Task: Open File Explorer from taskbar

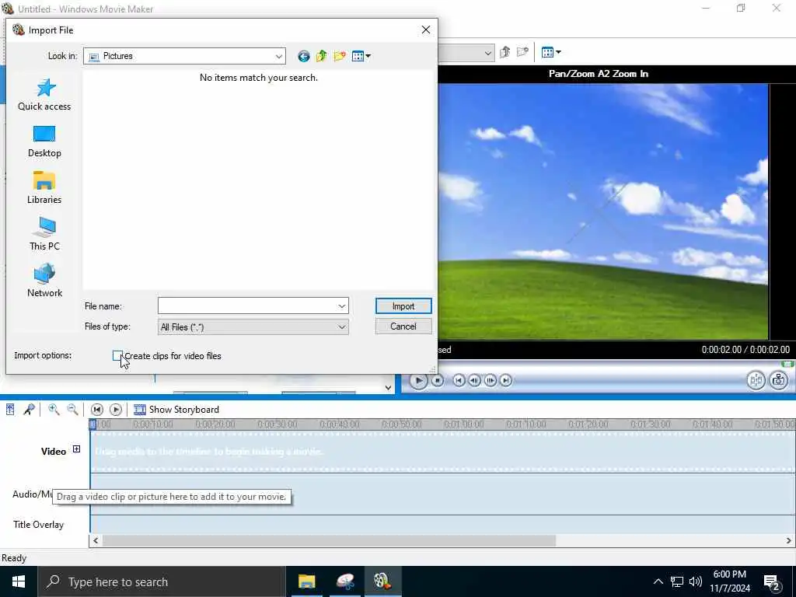Action: pos(306,581)
